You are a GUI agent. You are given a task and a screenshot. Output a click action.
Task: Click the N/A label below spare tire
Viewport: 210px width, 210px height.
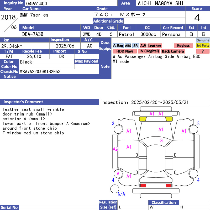[121, 194]
